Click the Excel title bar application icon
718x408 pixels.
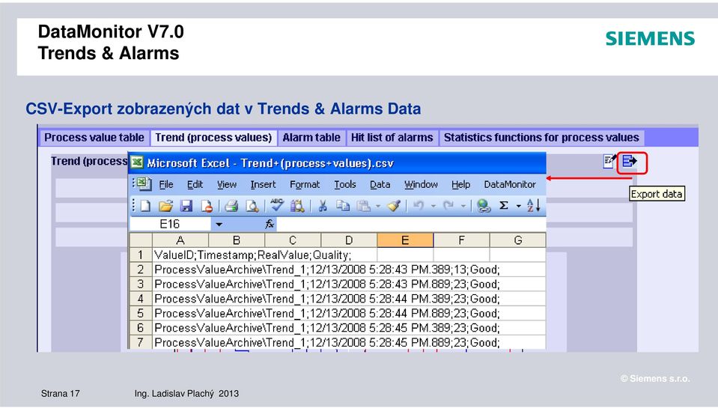[x=137, y=162]
